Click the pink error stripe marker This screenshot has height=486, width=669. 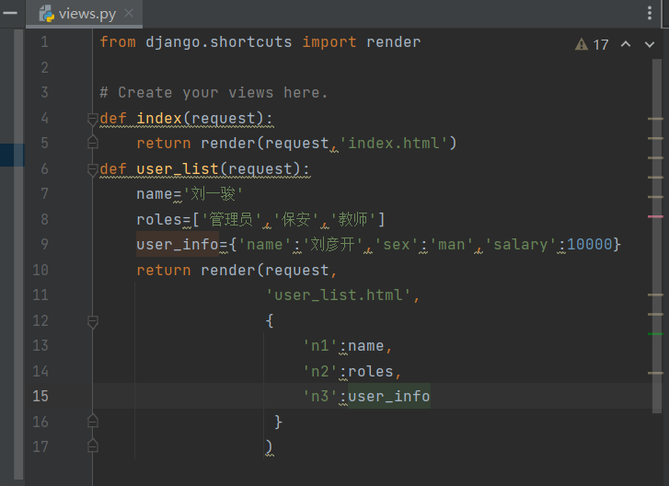tap(655, 216)
